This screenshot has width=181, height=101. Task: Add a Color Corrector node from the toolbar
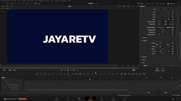click(53, 74)
